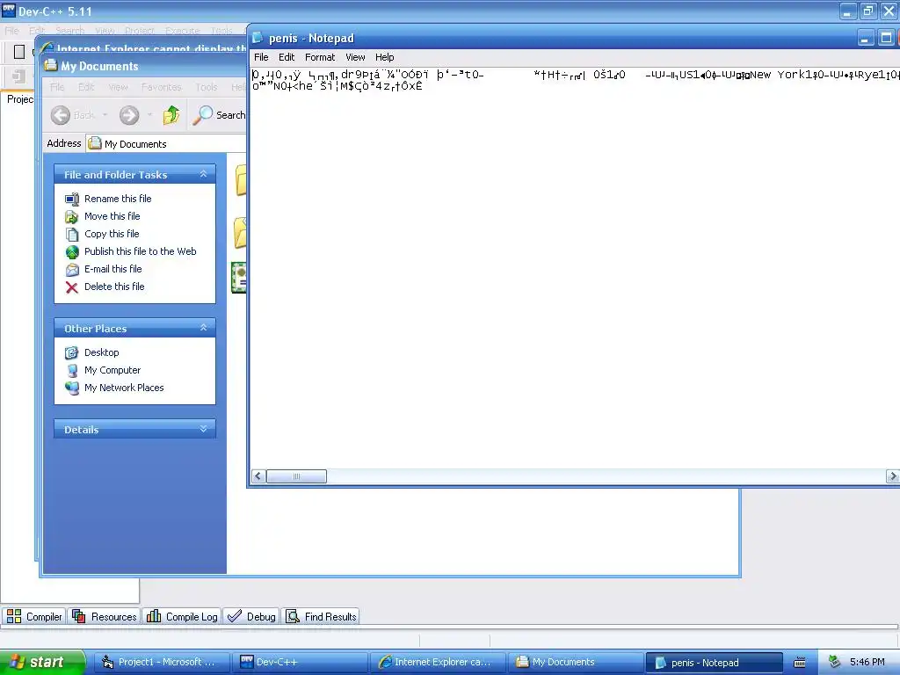900x675 pixels.
Task: Click the Forward arrow in My Documents
Action: tap(129, 115)
